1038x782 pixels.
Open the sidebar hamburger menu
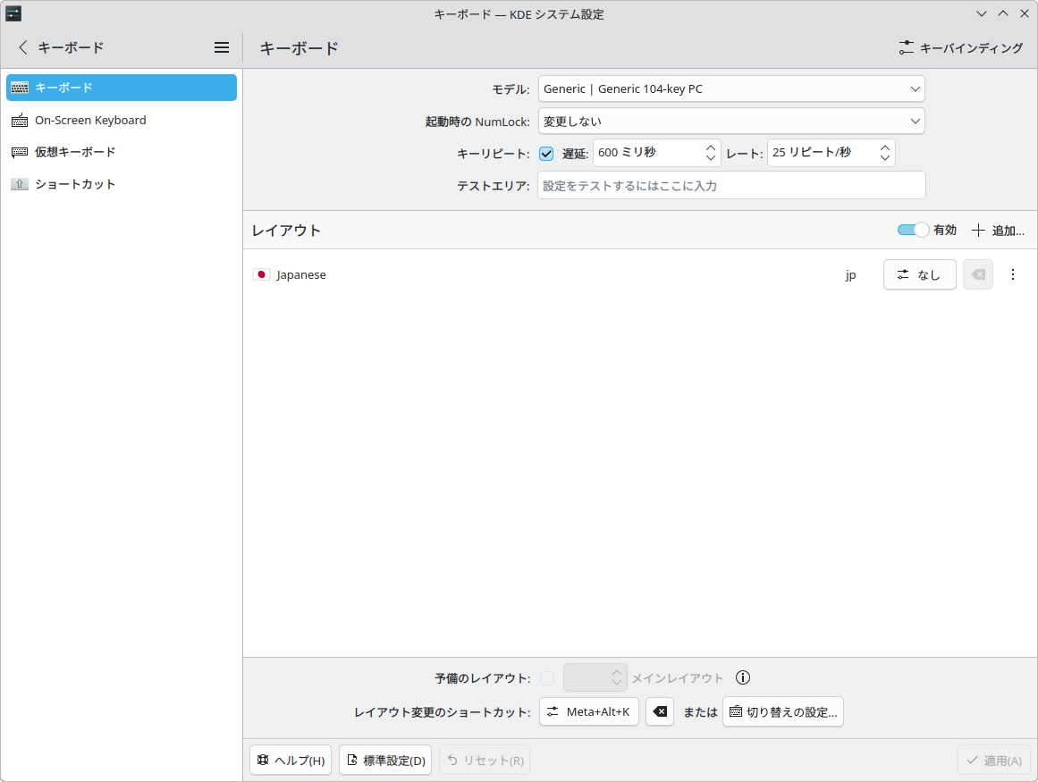tap(222, 47)
